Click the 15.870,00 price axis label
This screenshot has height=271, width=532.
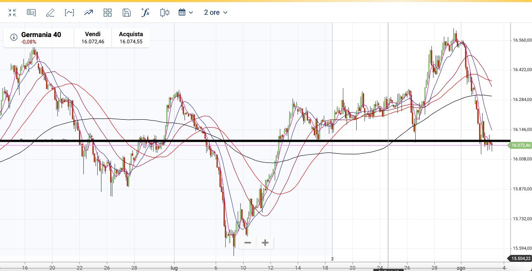522,189
